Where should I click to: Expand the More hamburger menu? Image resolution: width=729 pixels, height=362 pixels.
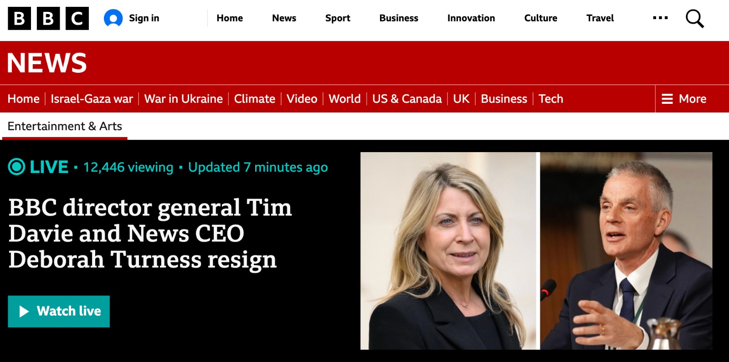684,99
